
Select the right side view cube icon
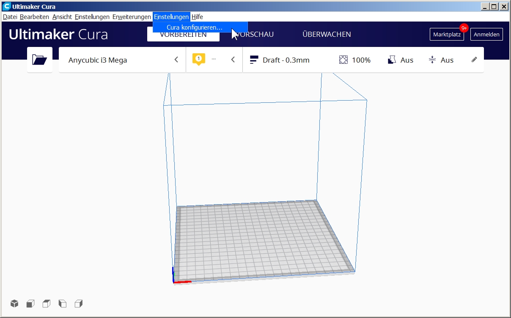tap(78, 303)
